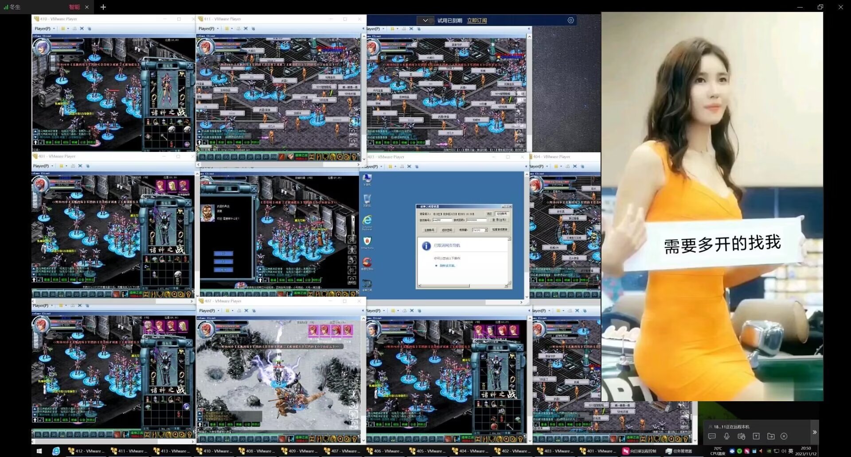Viewport: 851px width, 457px height.
Task: Add new tab with plus button
Action: tap(103, 7)
